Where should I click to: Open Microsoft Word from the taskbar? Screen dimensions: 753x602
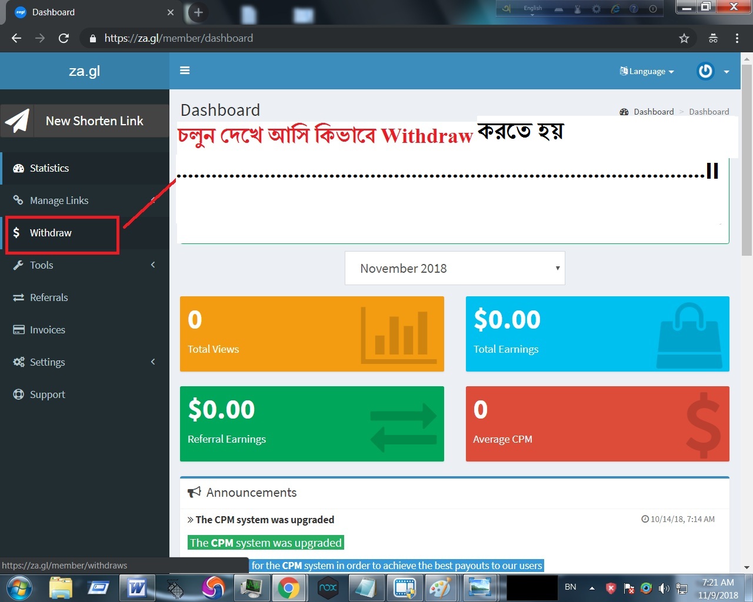tap(137, 588)
